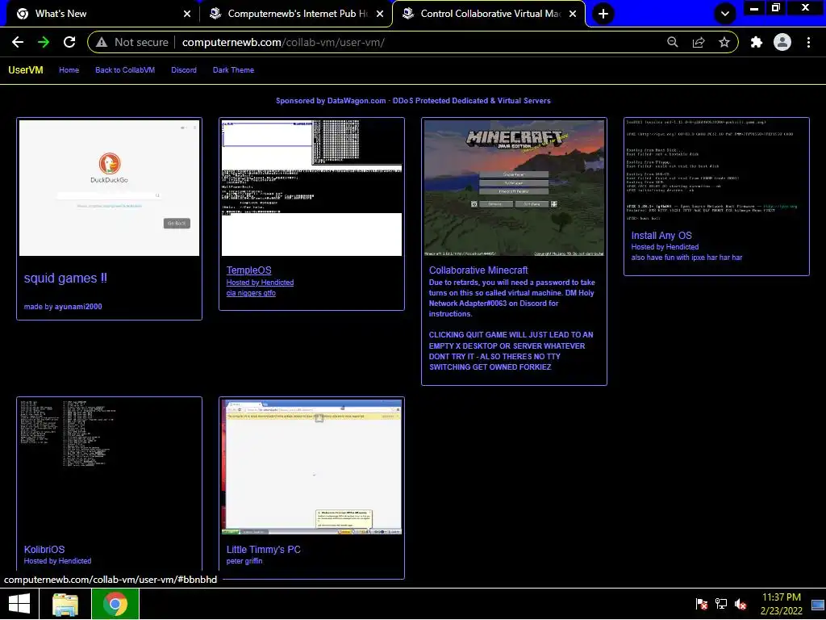Click the Collaborative Minecraft title

478,270
